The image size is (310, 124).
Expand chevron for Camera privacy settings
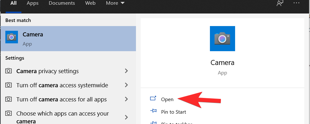coord(127,71)
